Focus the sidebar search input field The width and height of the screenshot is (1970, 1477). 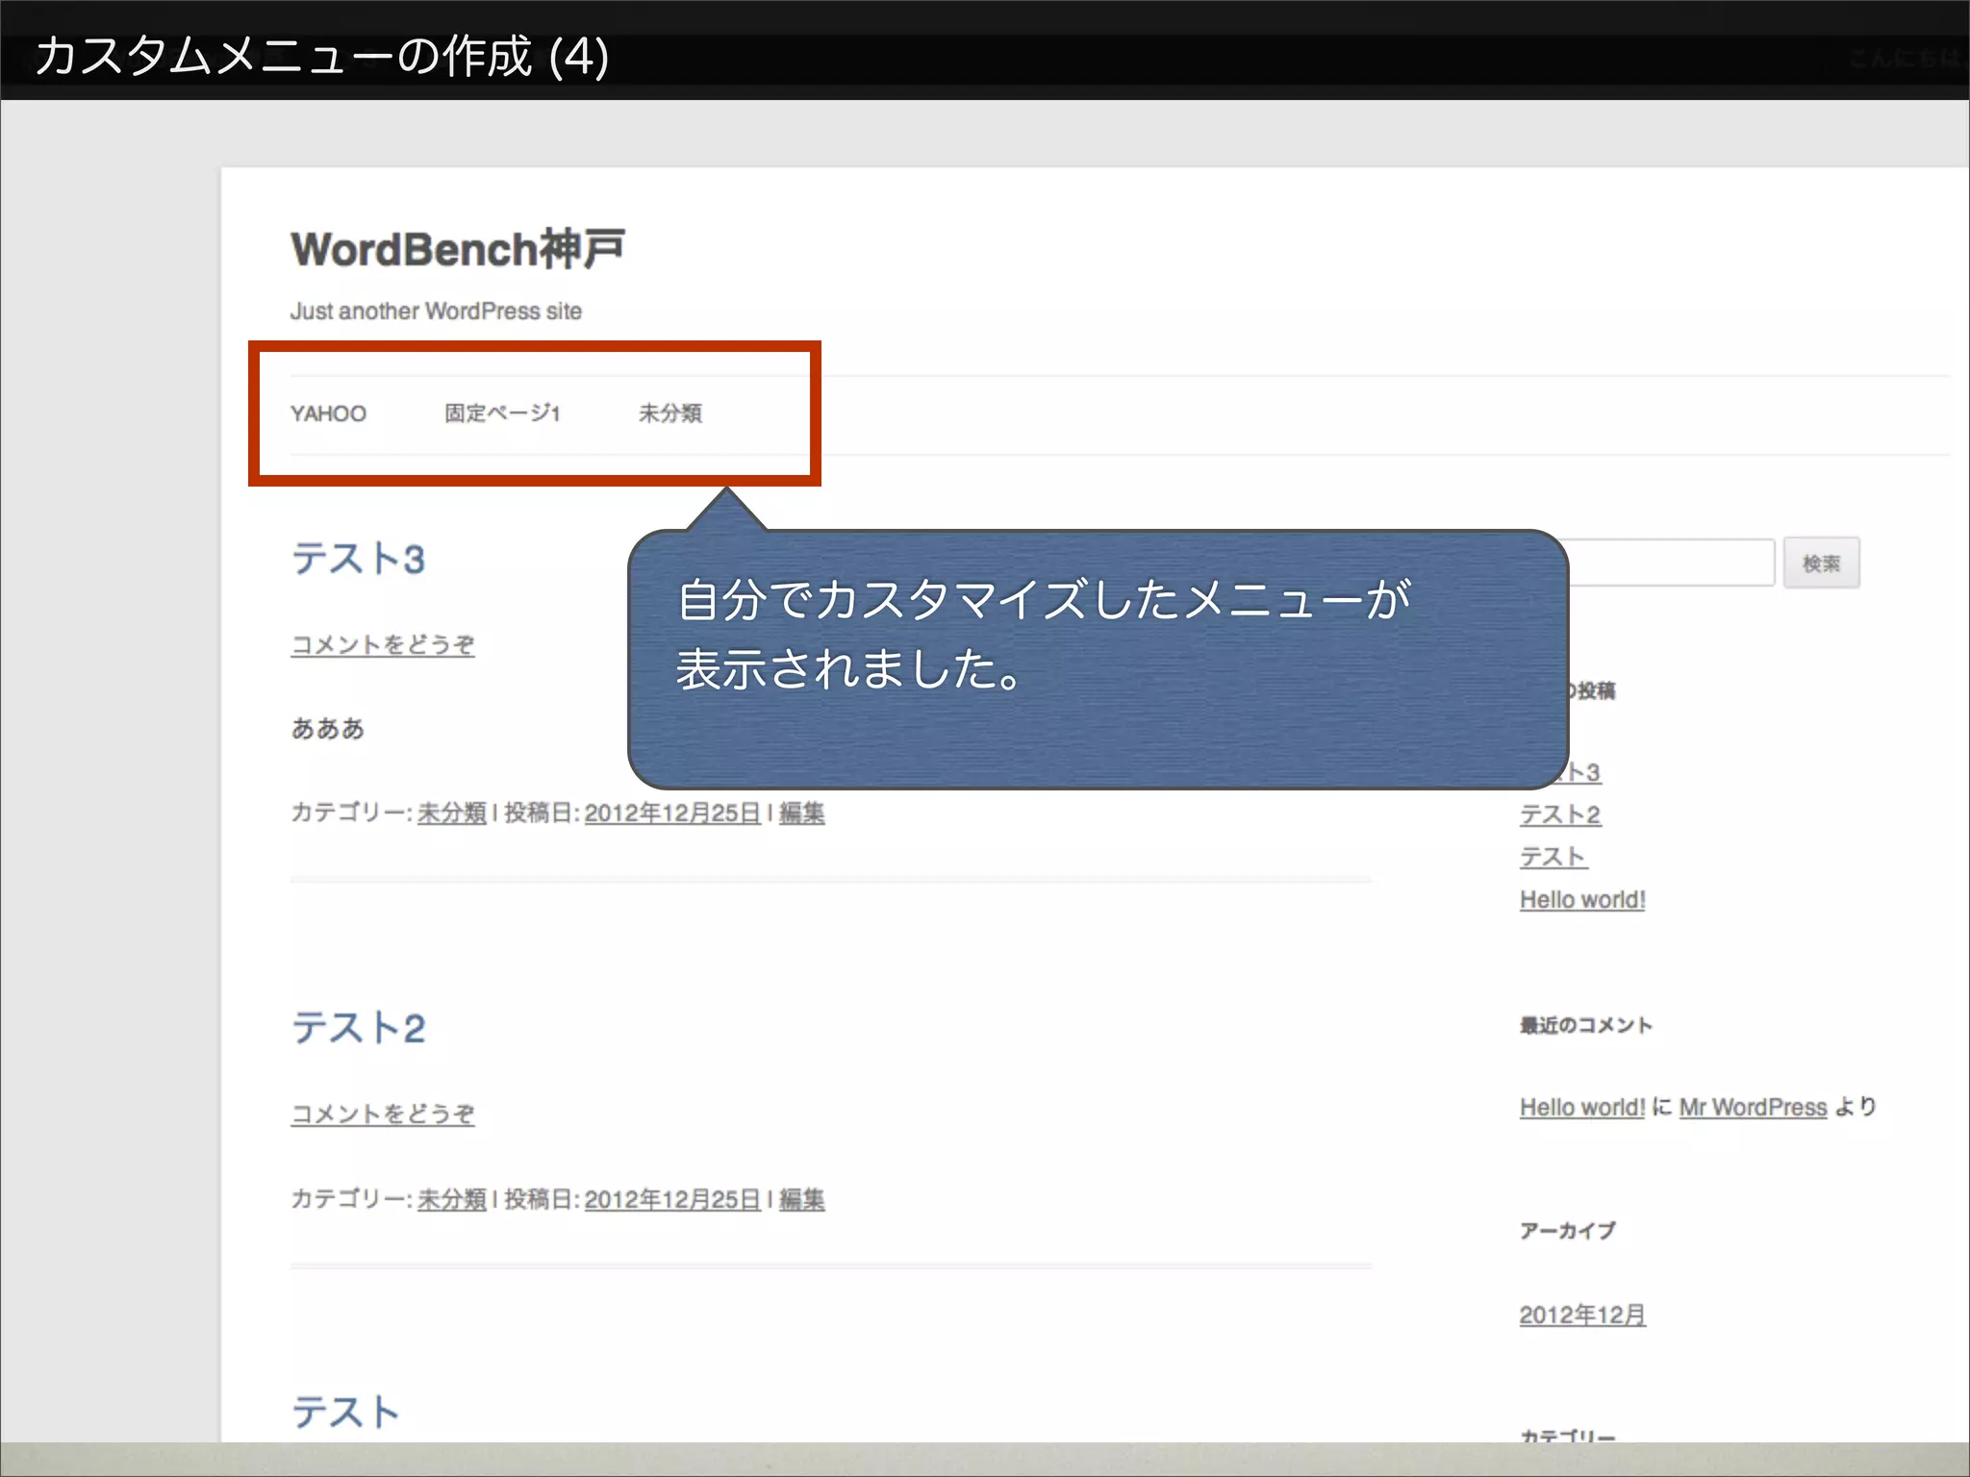tap(1672, 563)
